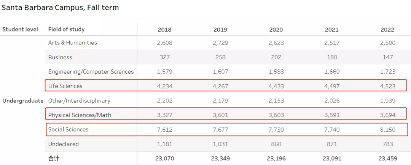Select the 2021 column header
411x165 pixels.
[331, 30]
